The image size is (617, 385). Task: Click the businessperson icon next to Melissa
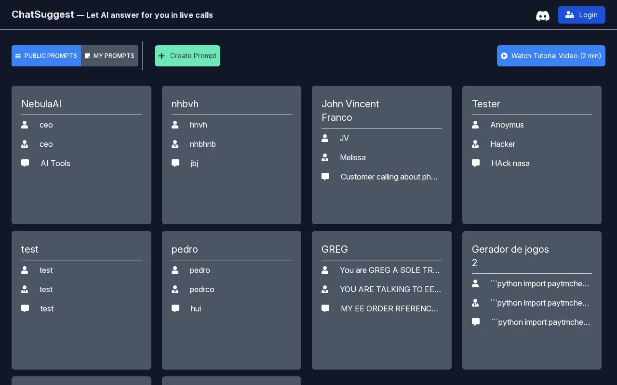click(x=325, y=157)
